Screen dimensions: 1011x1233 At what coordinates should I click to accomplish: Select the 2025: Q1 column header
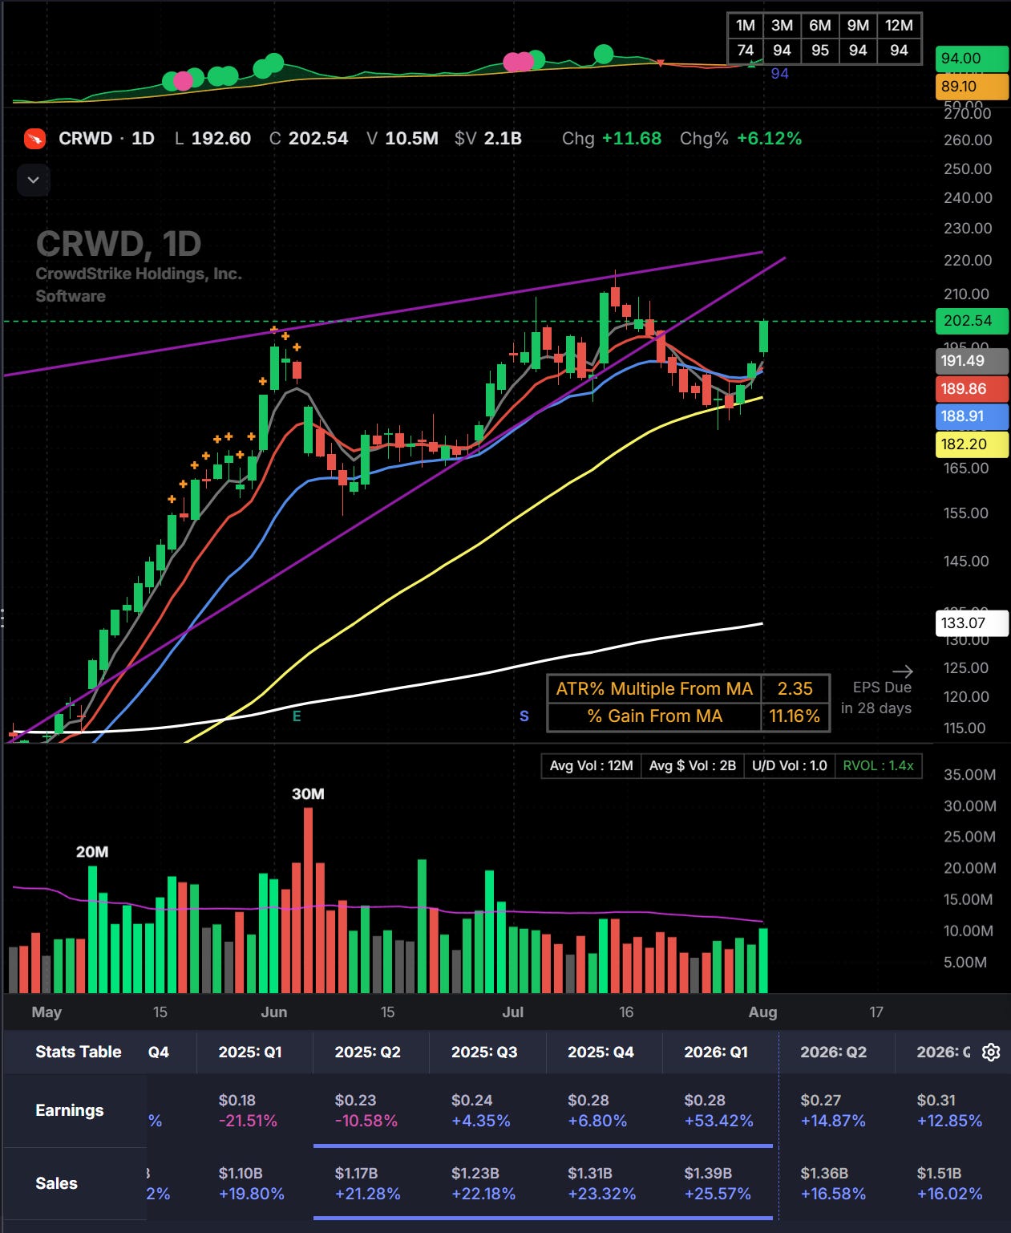[250, 1052]
